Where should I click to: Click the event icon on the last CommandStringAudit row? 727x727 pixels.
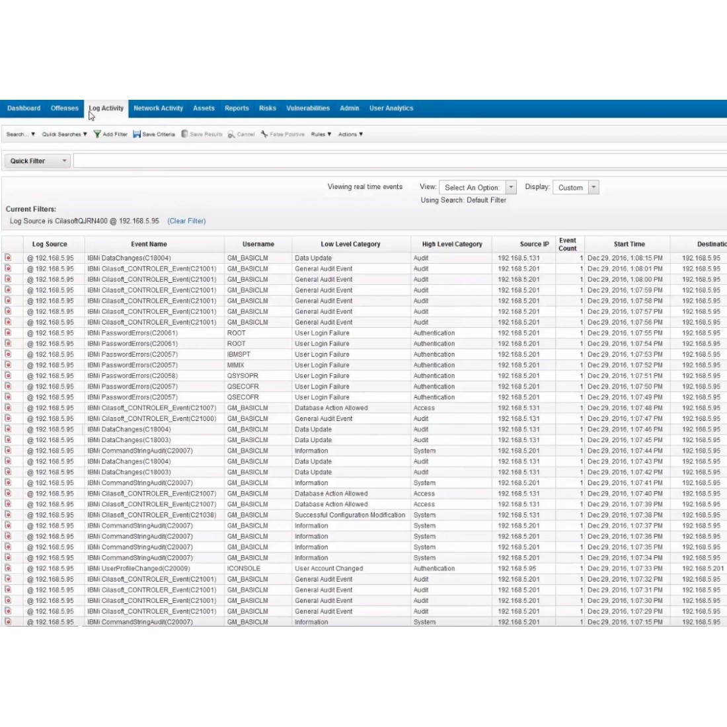point(9,621)
